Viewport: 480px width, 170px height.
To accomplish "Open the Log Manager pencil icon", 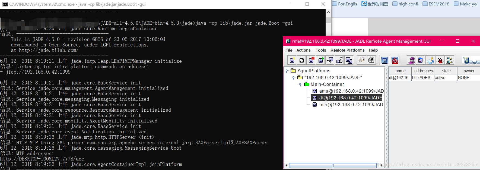I will [431, 60].
